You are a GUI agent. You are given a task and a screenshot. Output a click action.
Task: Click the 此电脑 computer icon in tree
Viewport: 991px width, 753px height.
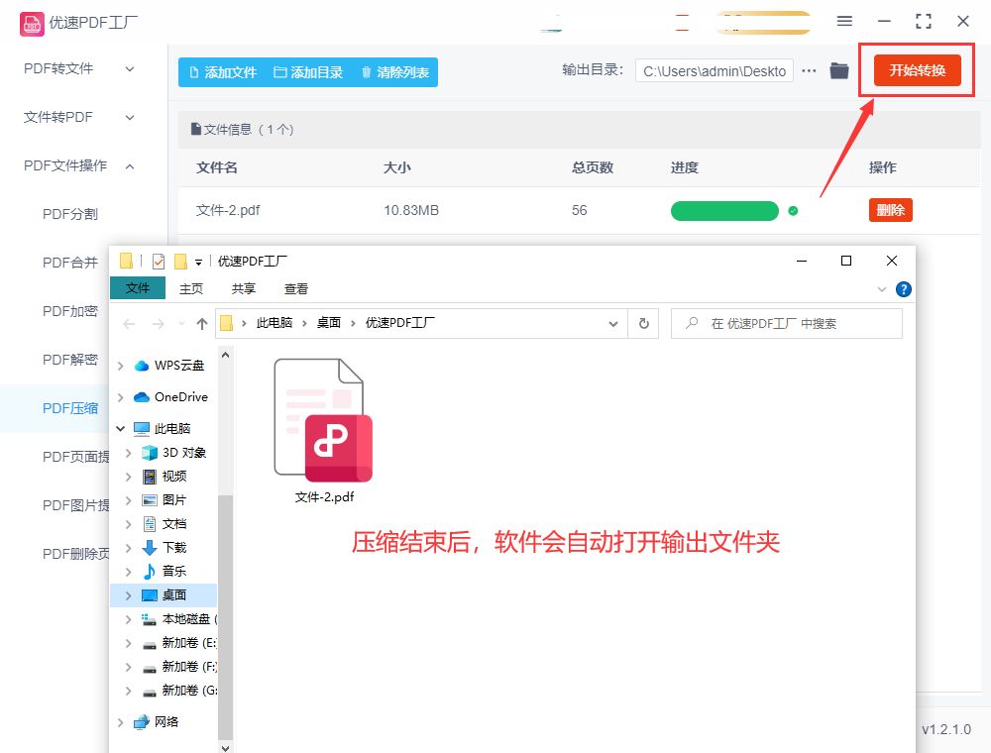[x=142, y=429]
